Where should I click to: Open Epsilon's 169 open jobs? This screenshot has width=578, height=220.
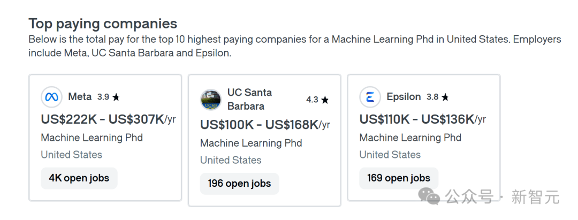click(398, 178)
